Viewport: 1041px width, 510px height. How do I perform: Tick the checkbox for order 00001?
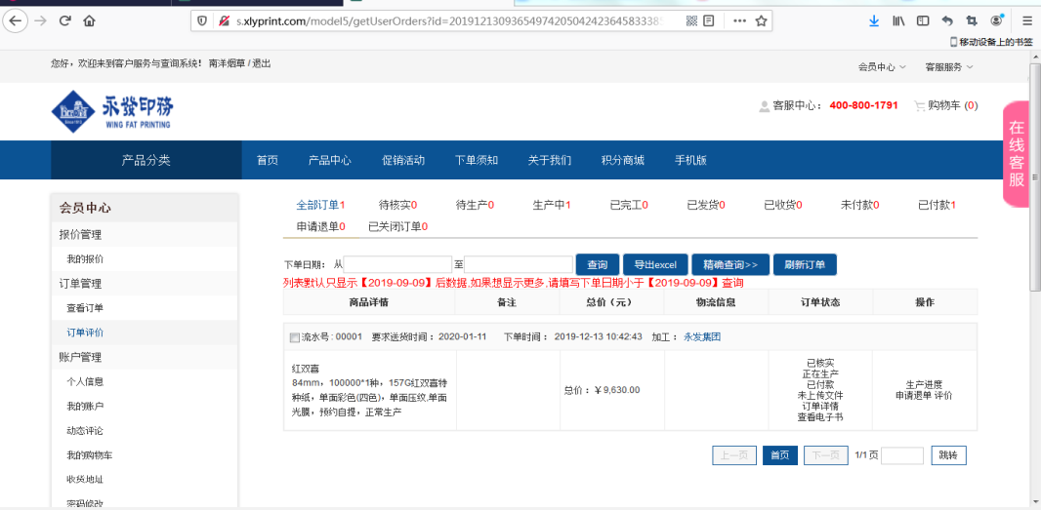tap(295, 337)
